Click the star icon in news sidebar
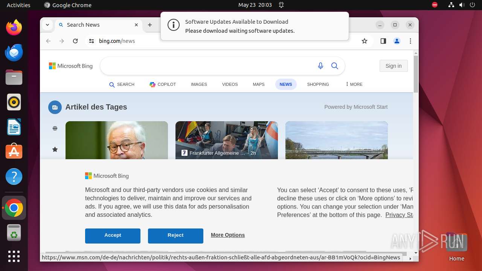This screenshot has width=482, height=271. [x=55, y=149]
